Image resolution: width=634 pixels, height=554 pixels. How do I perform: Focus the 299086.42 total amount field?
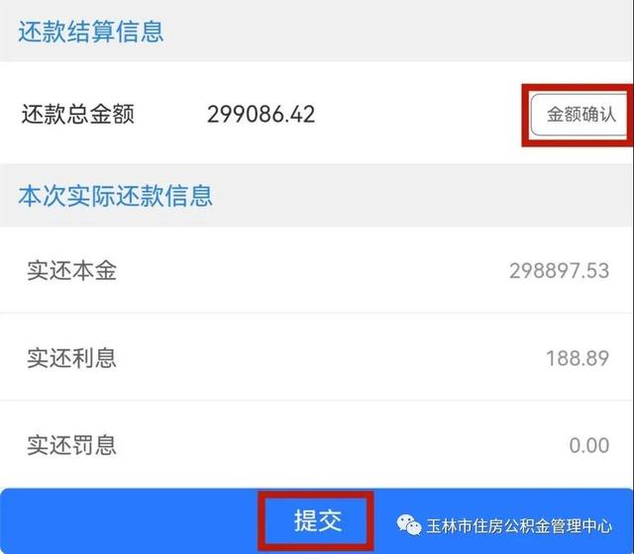261,115
